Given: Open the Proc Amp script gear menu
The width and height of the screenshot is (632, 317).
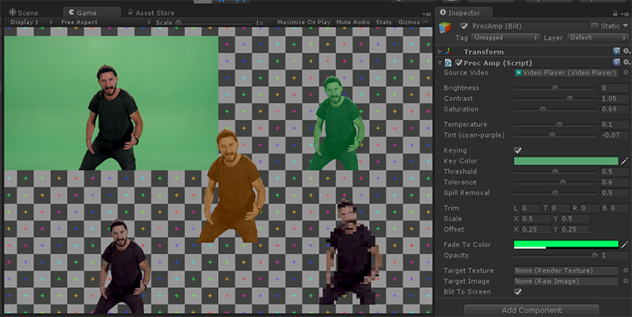Looking at the screenshot, I should click(626, 63).
